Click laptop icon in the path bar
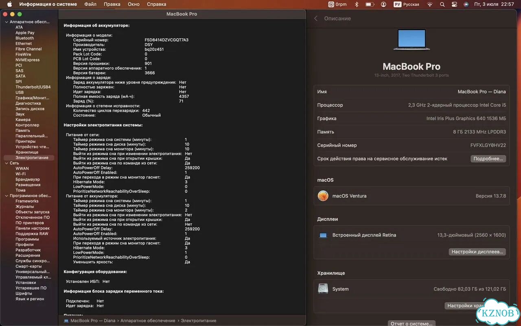The width and height of the screenshot is (521, 326). coord(66,321)
